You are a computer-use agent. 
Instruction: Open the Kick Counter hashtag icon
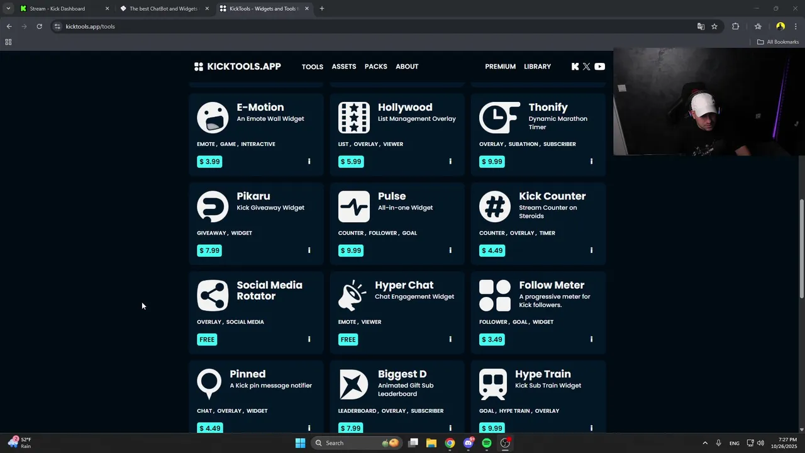tap(495, 206)
